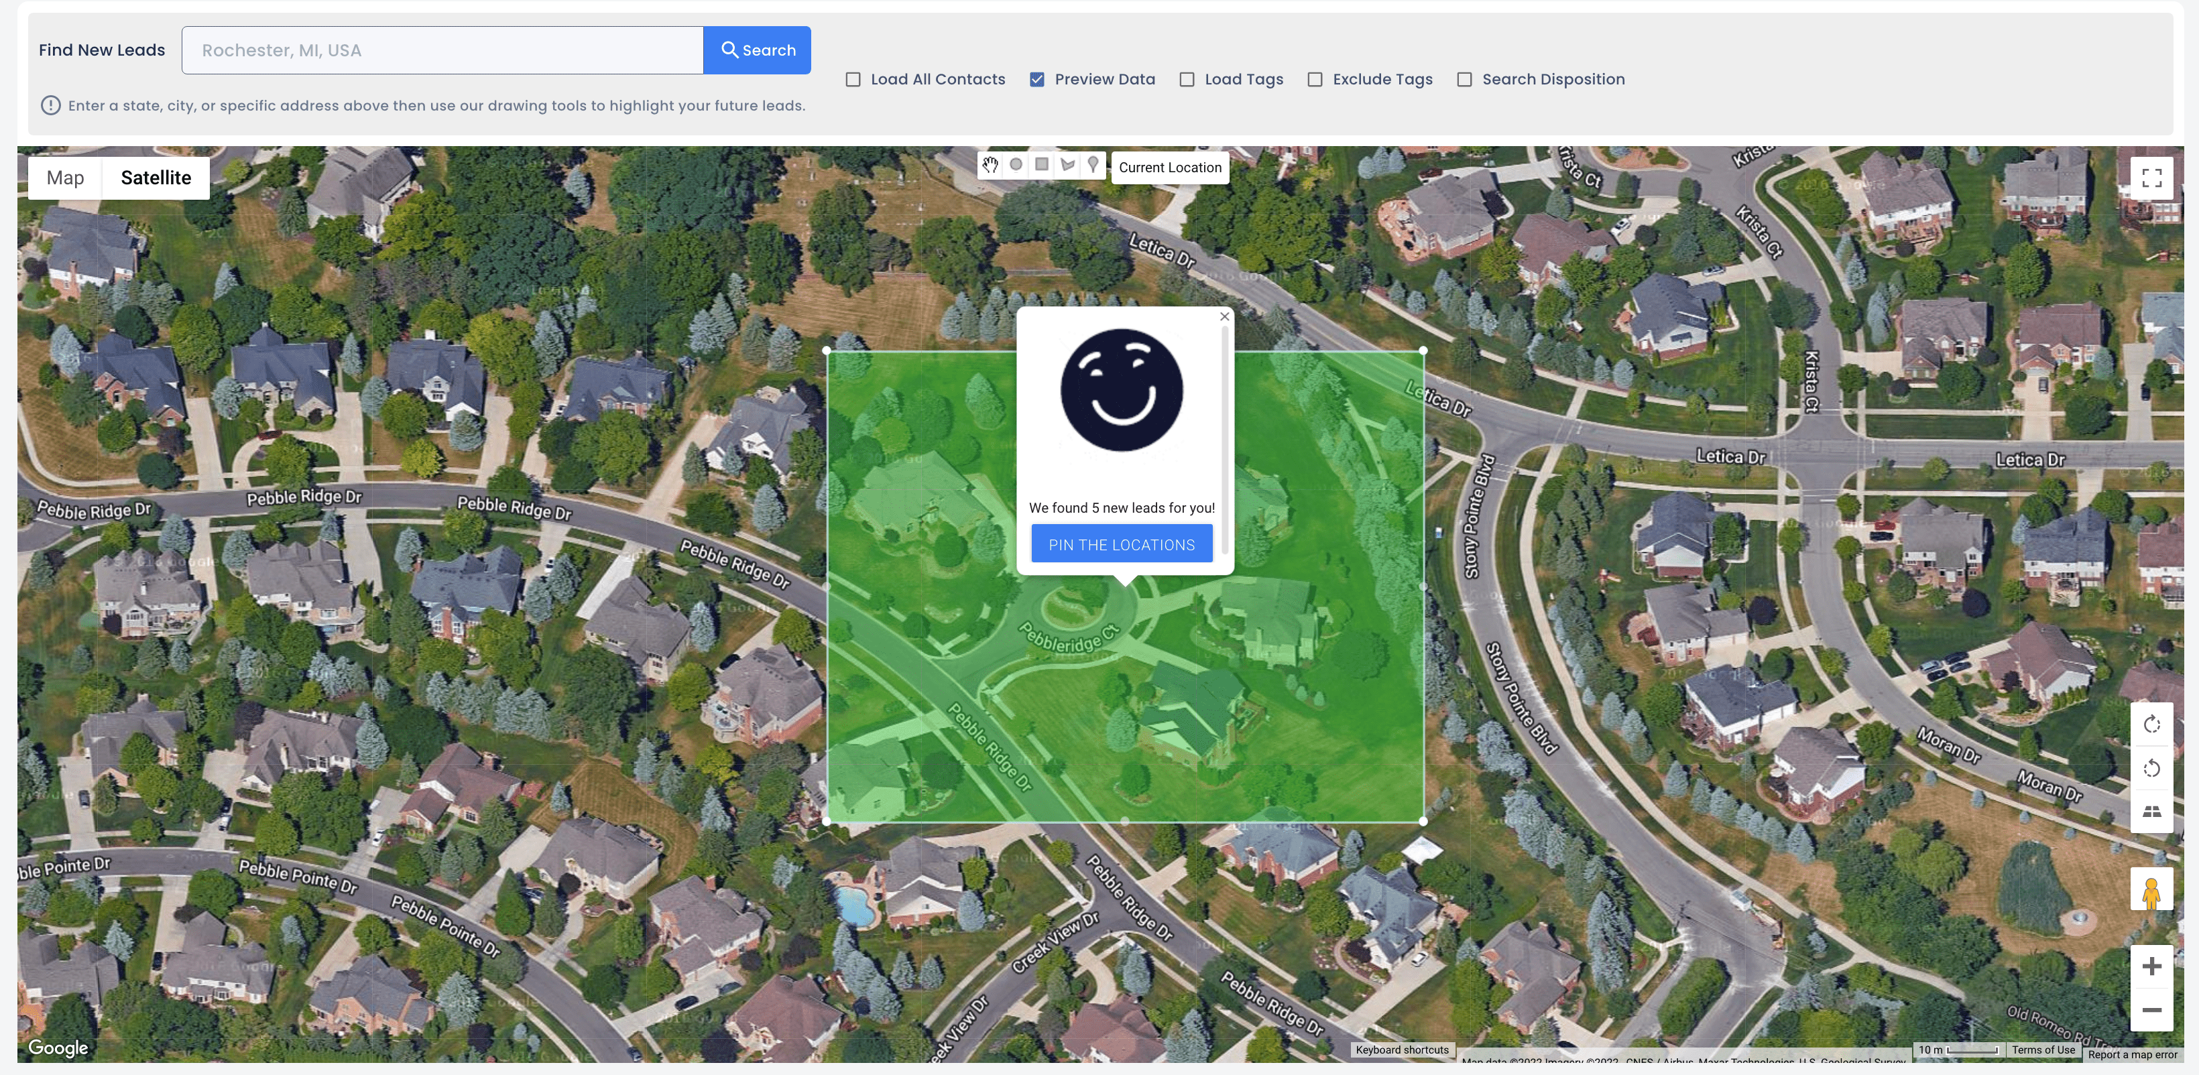Click the Rochester MI USA input field
Image resolution: width=2199 pixels, height=1075 pixels.
point(442,49)
